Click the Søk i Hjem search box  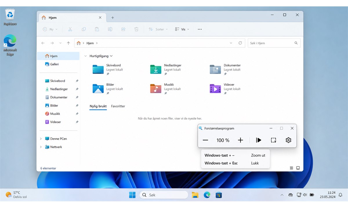pyautogui.click(x=274, y=43)
